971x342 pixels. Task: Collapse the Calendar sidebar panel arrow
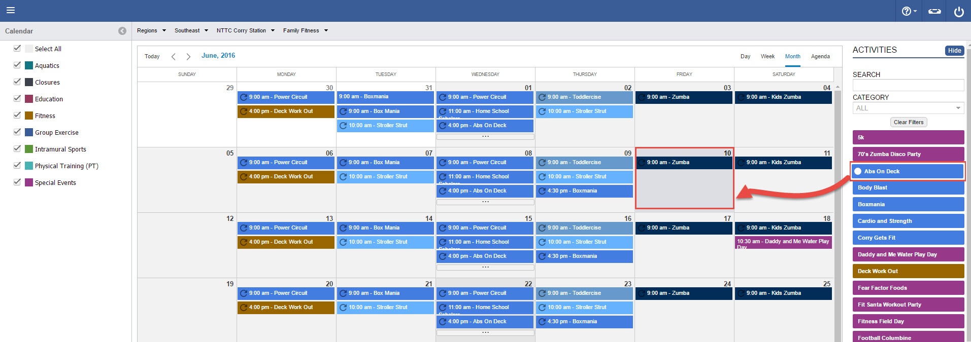122,31
